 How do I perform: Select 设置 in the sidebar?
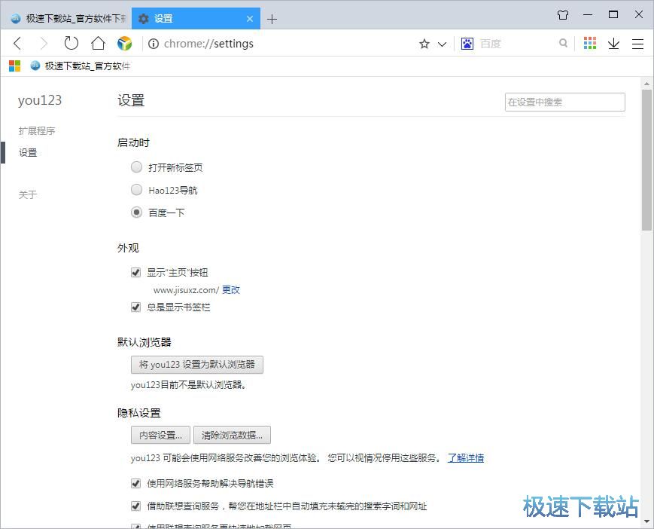(x=28, y=152)
